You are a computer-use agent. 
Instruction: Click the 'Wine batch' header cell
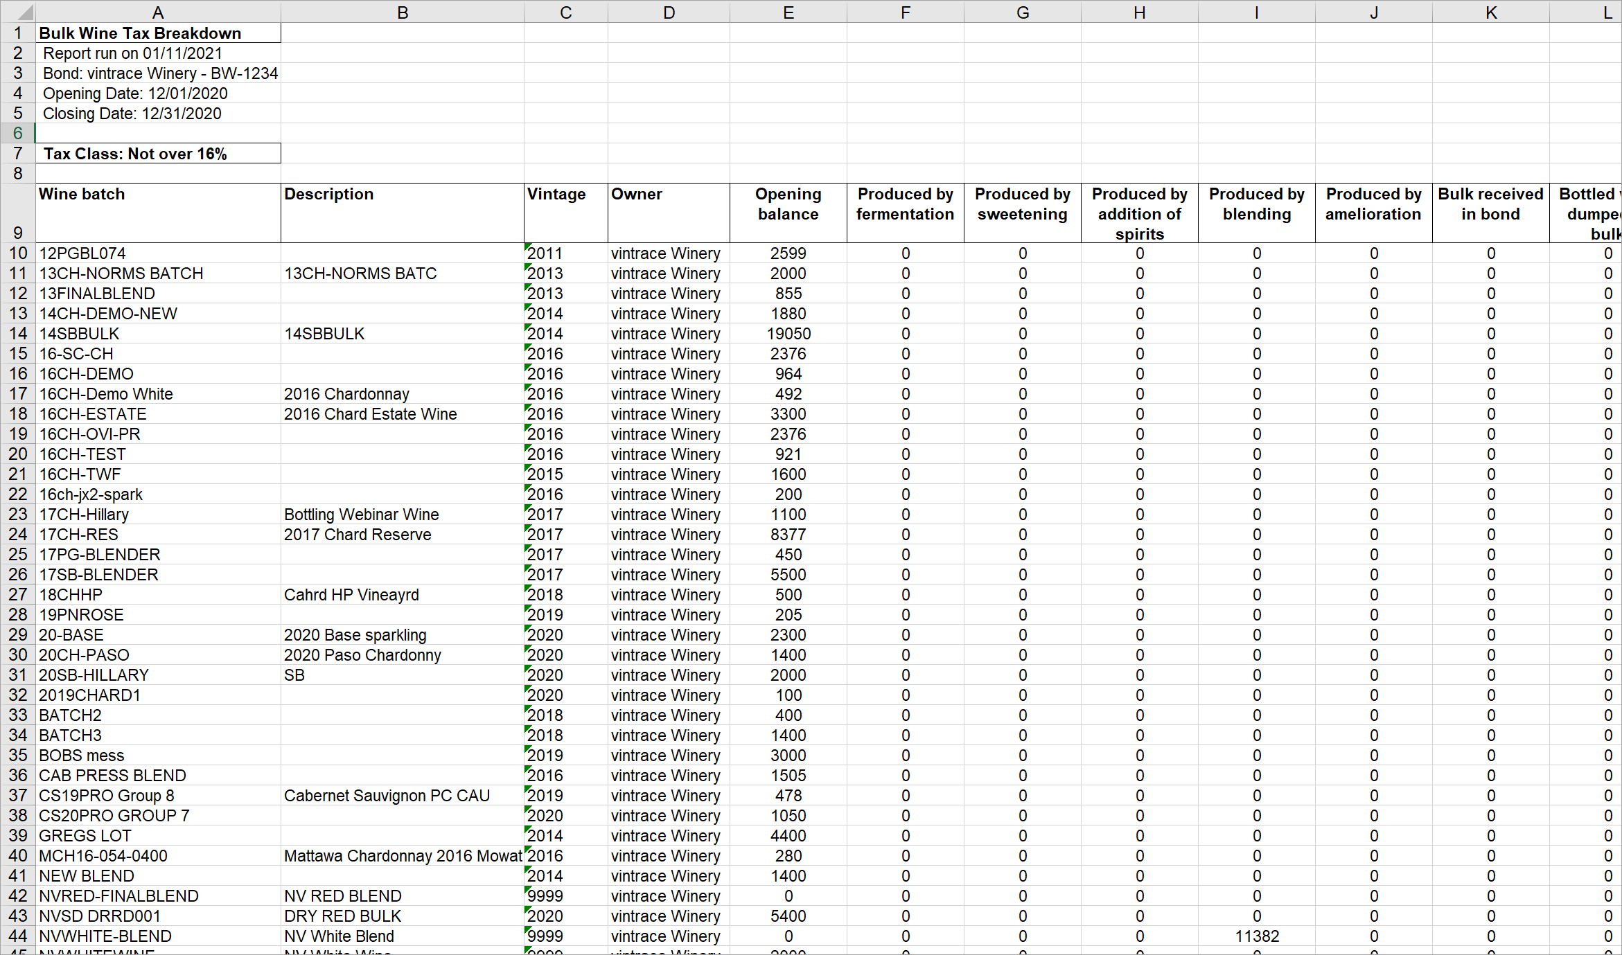click(x=158, y=213)
